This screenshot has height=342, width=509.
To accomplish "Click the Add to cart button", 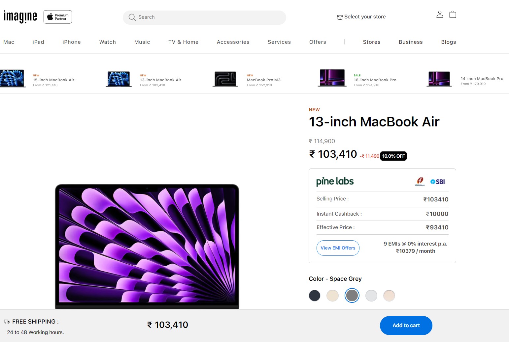I will point(406,326).
